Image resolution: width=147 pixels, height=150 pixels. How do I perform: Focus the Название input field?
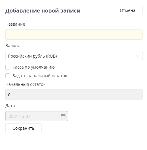click(x=74, y=34)
